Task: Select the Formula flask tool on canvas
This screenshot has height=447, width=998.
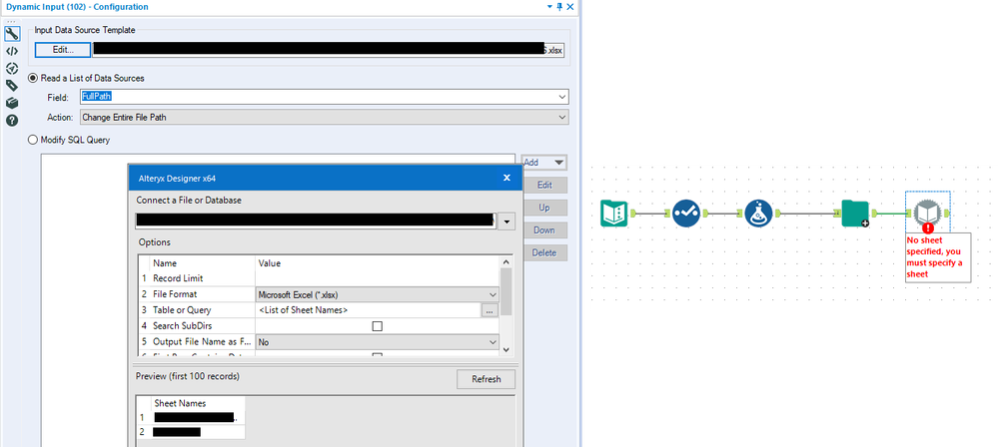Action: (x=758, y=214)
